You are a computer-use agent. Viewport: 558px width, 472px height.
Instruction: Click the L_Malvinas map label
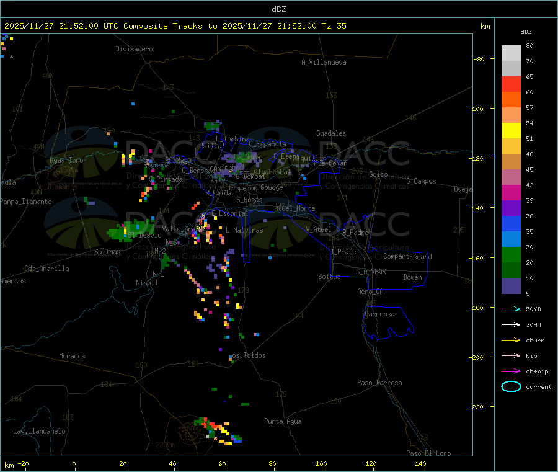(x=244, y=230)
